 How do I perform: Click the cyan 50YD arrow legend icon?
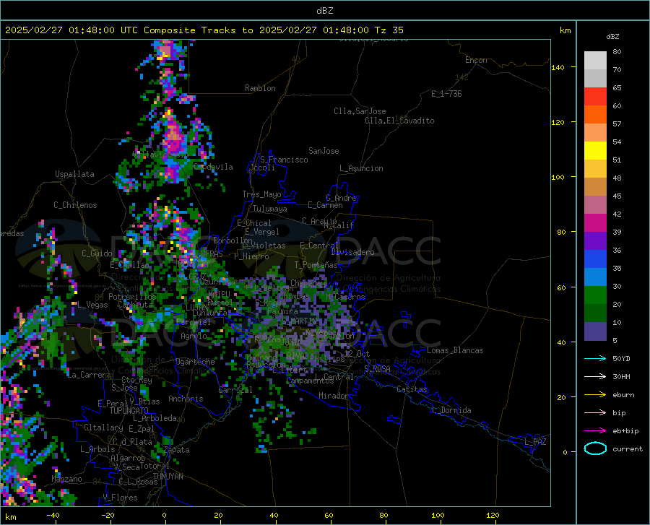595,358
